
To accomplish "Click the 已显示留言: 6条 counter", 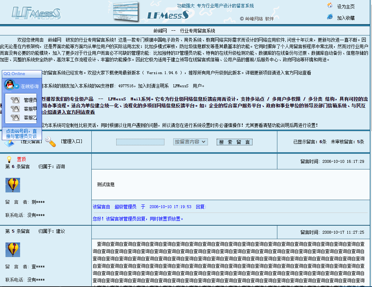I will pos(310,142).
